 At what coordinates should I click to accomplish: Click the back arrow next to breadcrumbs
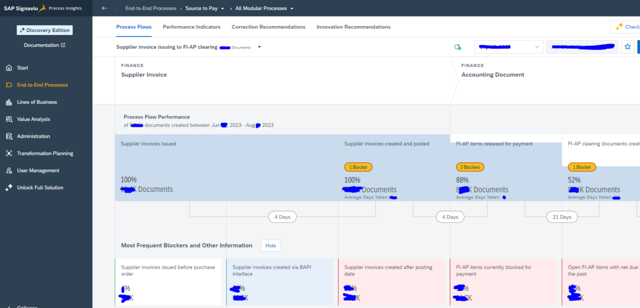coord(105,8)
